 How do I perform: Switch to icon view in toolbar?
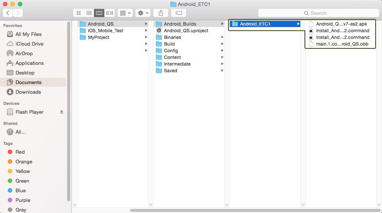click(x=78, y=13)
